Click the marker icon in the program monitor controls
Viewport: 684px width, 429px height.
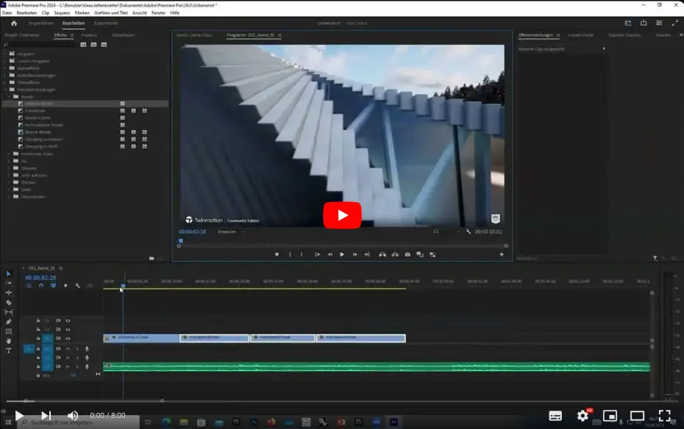(x=277, y=255)
